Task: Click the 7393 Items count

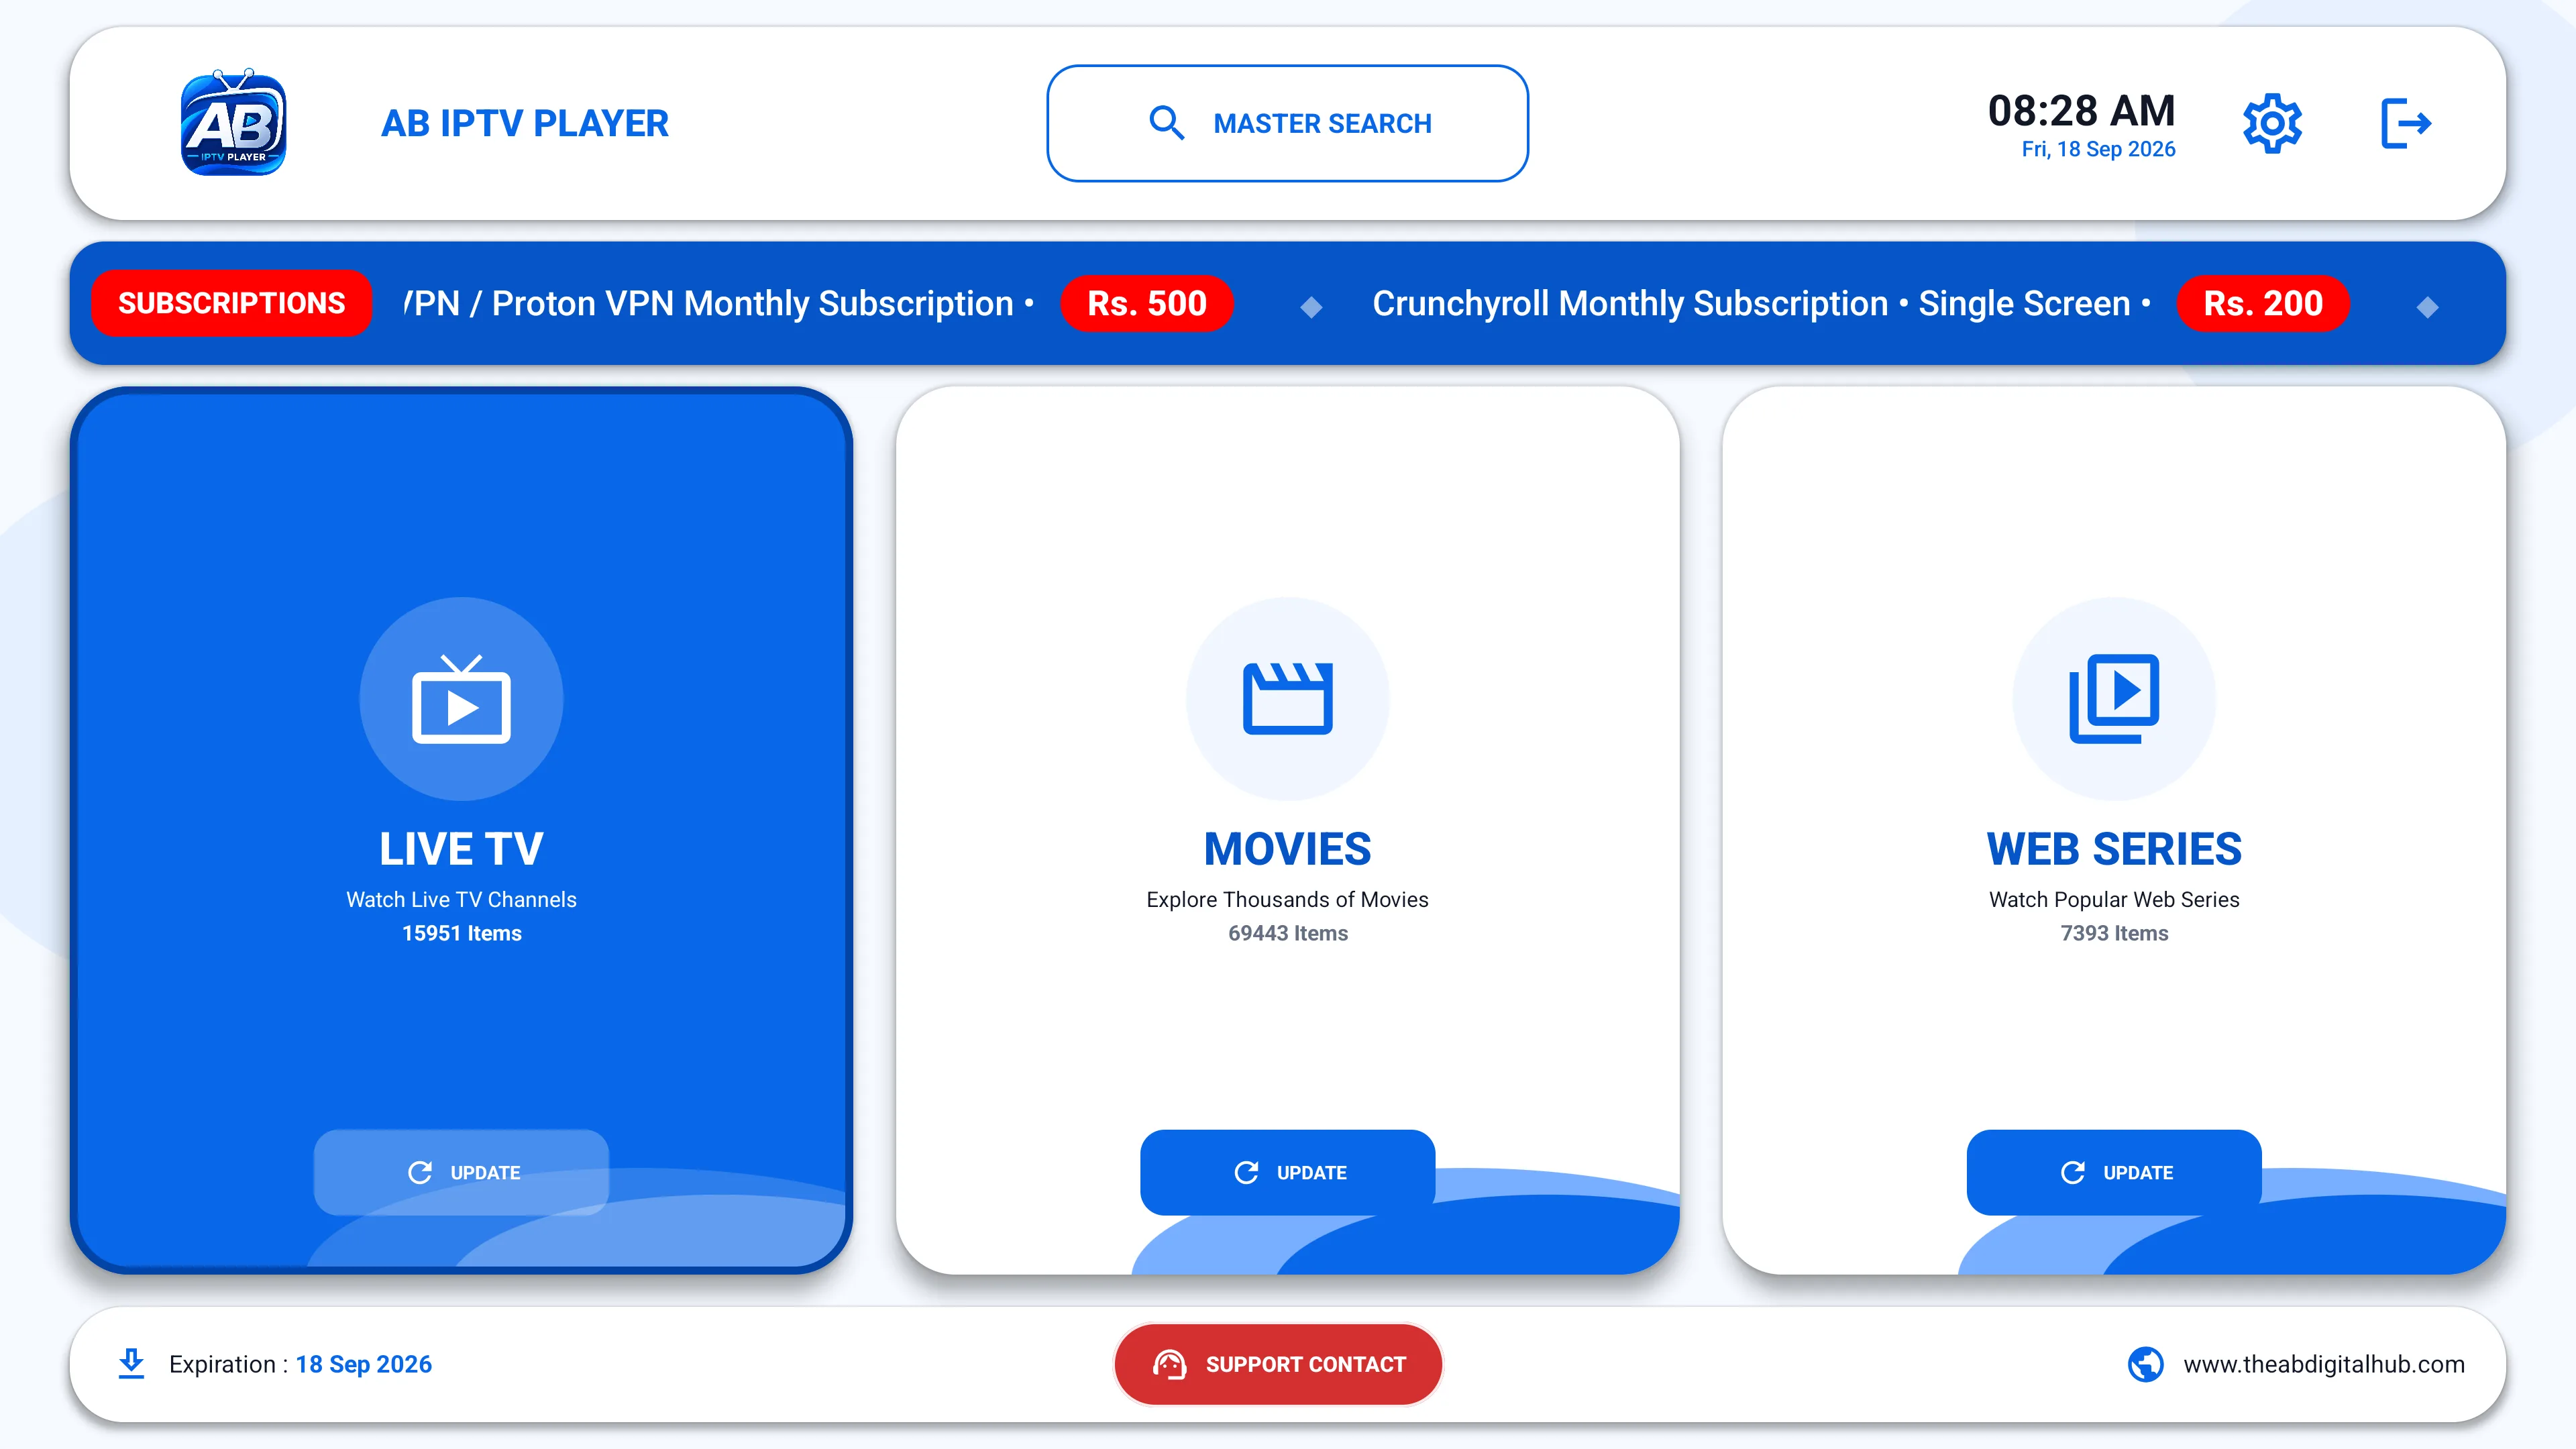Action: [2114, 933]
